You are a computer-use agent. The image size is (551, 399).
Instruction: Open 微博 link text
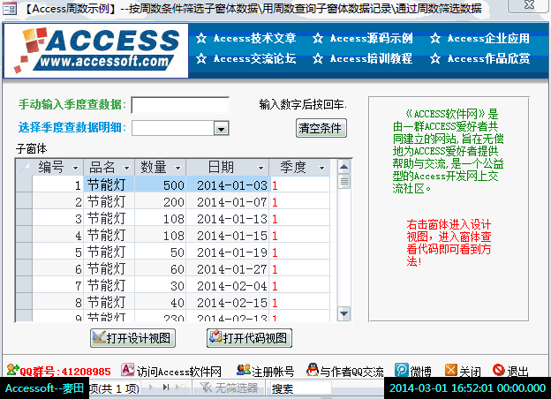point(420,372)
